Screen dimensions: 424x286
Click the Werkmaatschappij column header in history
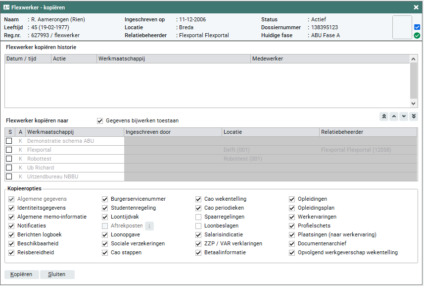tap(173, 58)
